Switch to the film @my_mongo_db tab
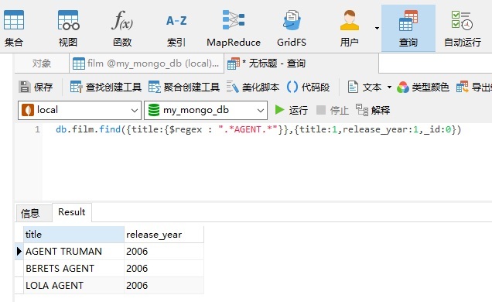 pos(146,63)
